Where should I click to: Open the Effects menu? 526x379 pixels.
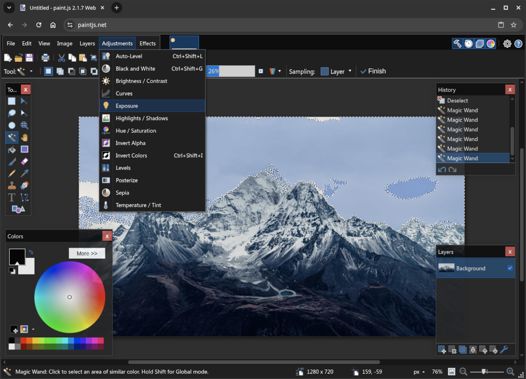tap(148, 44)
